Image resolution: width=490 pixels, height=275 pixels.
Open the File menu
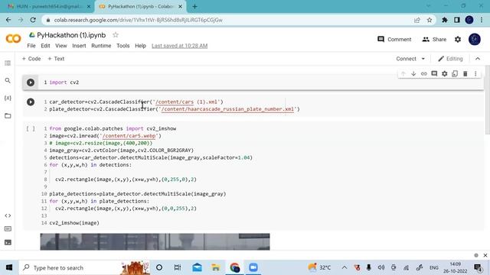(31, 46)
